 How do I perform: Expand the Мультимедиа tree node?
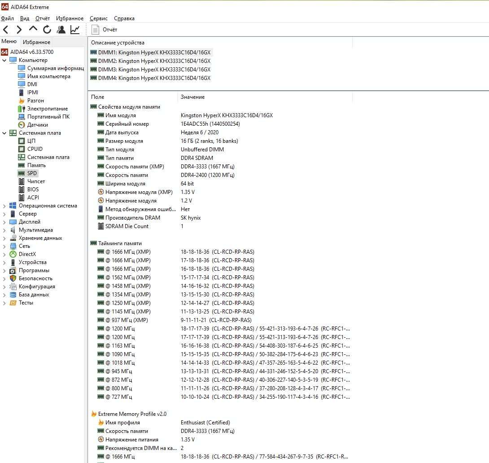(x=4, y=230)
